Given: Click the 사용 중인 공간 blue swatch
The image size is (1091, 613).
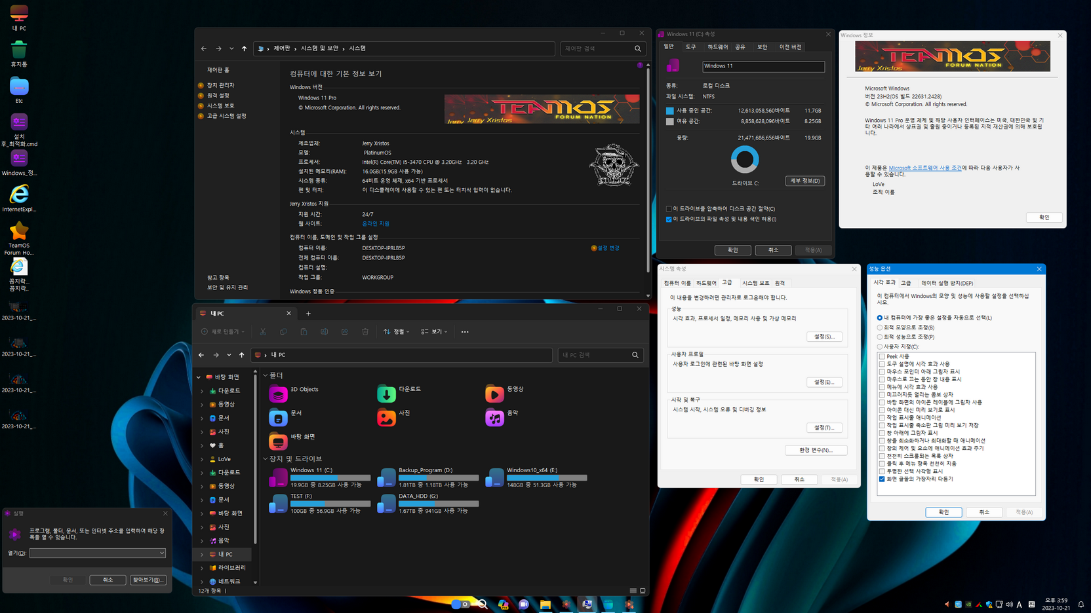Looking at the screenshot, I should coord(669,111).
